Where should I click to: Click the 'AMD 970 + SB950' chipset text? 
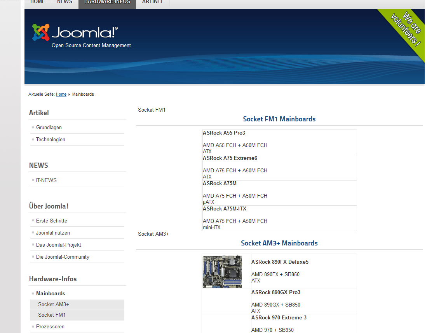click(x=273, y=330)
